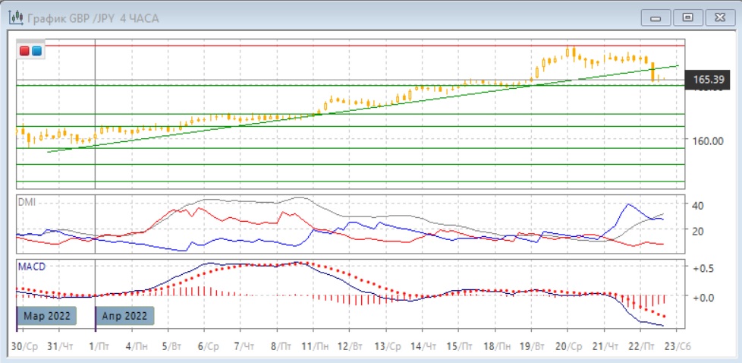Minimize the GBP/JPY chart window
Image resolution: width=742 pixels, height=363 pixels.
coord(657,17)
